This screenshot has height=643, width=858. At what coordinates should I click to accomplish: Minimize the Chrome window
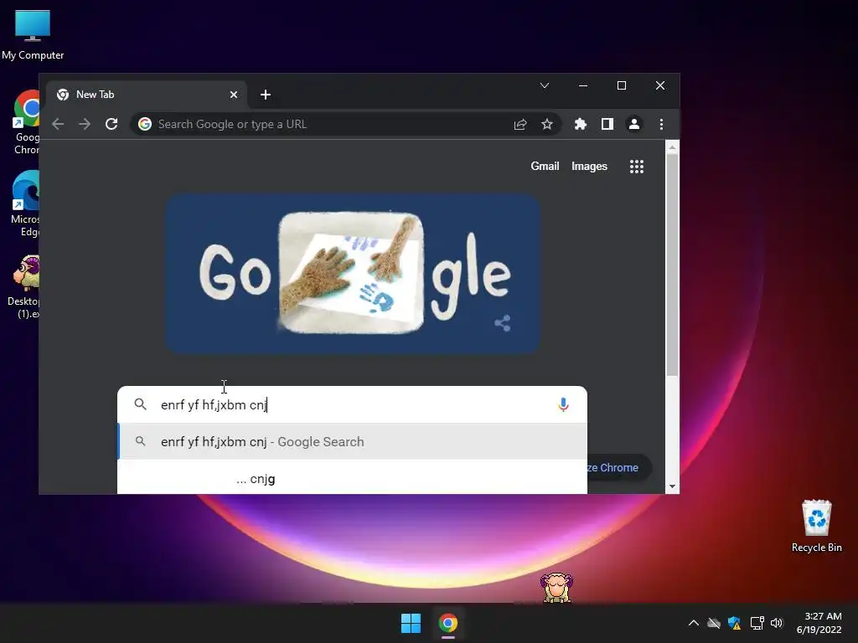[x=583, y=86]
